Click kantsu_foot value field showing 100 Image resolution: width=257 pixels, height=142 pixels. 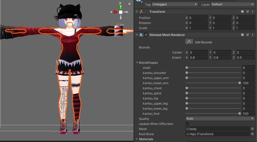248,113
